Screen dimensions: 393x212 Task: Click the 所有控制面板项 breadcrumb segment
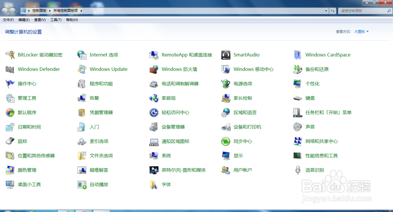coord(65,11)
